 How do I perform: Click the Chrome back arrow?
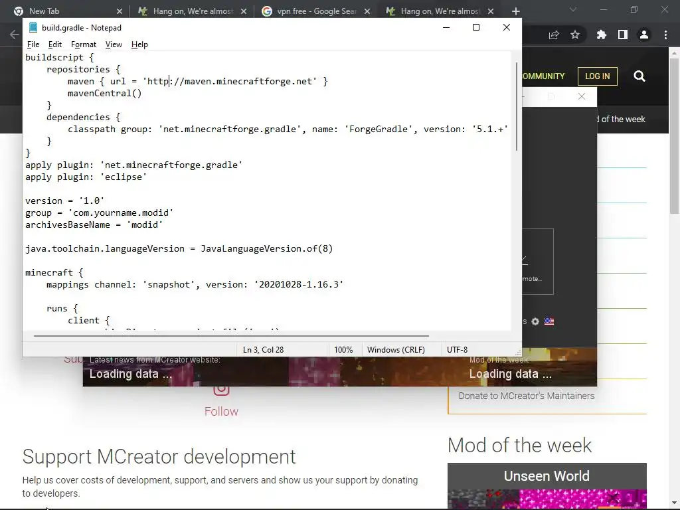click(14, 35)
